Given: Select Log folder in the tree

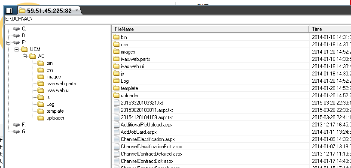Looking at the screenshot, I should (50, 104).
